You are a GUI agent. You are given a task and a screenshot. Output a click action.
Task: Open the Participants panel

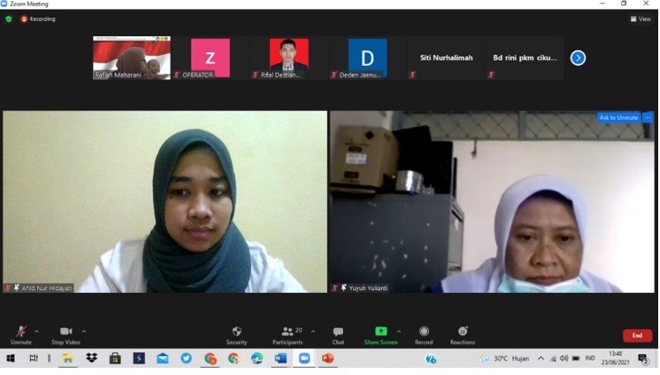coord(287,334)
